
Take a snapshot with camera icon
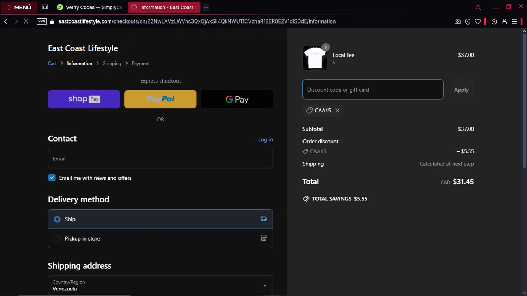pos(457,21)
